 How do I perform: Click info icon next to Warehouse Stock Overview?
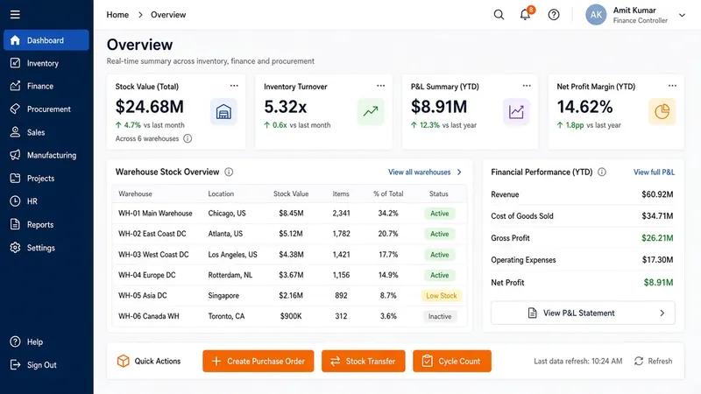click(229, 172)
